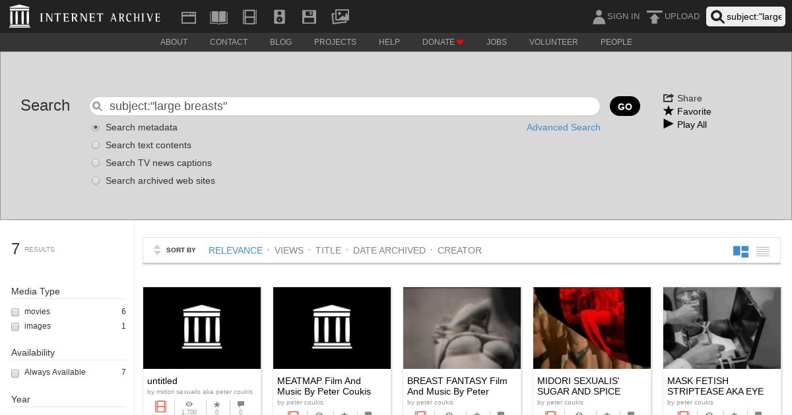Screen dimensions: 792x415
Task: Open the Blog menu item
Action: (x=280, y=42)
